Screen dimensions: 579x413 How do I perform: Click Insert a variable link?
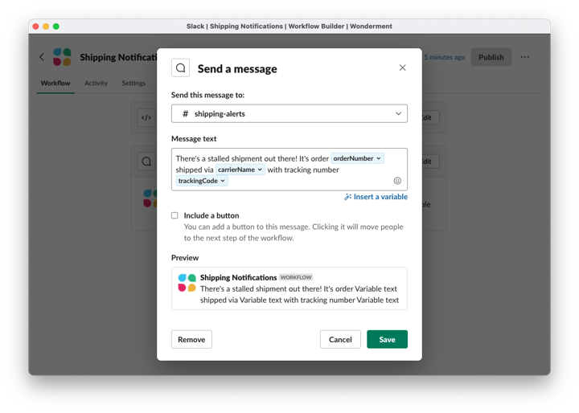376,197
